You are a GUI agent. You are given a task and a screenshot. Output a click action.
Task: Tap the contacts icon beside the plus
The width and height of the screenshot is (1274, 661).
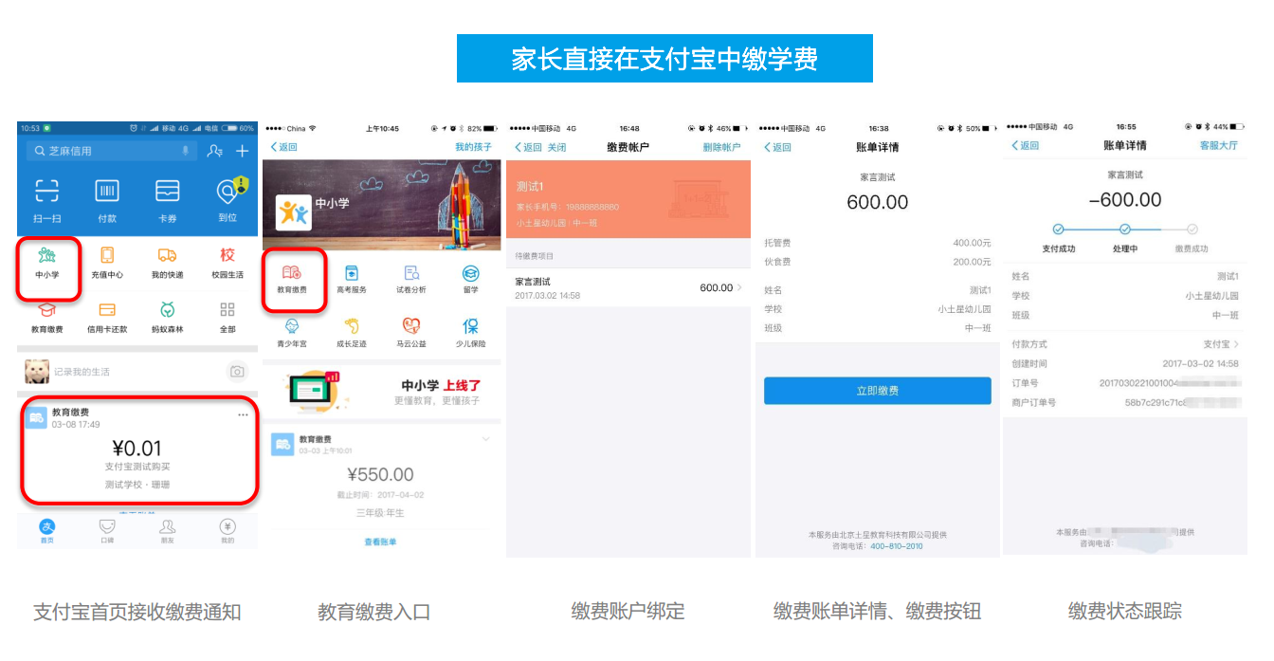click(x=215, y=151)
